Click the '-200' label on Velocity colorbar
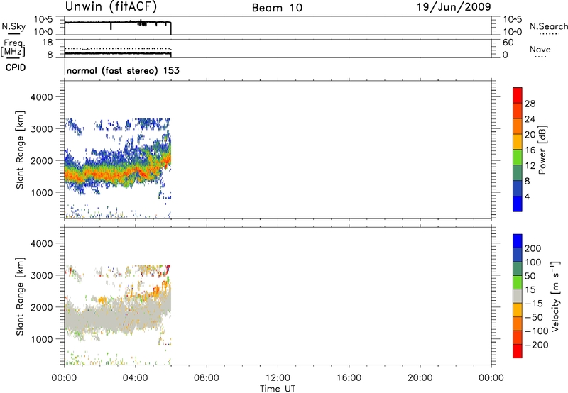Image resolution: width=568 pixels, height=393 pixels. click(x=537, y=345)
